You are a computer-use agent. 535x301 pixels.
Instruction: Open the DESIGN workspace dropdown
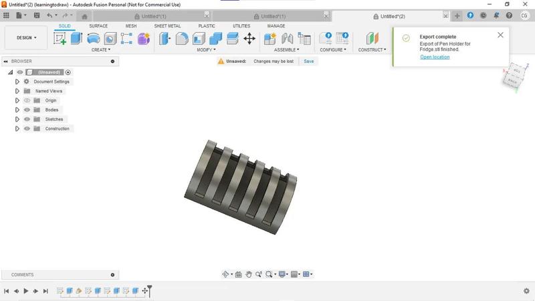click(x=26, y=37)
